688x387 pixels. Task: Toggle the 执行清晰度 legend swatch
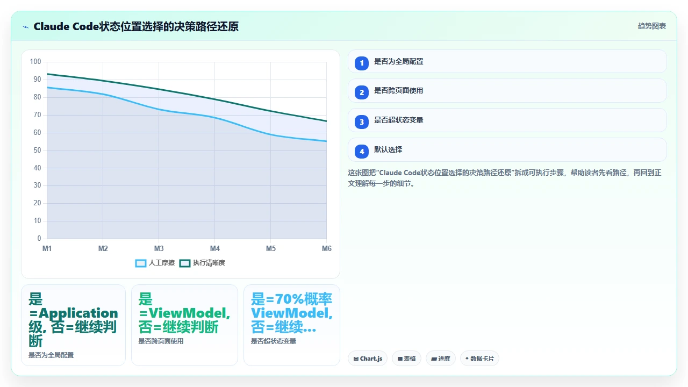[185, 263]
